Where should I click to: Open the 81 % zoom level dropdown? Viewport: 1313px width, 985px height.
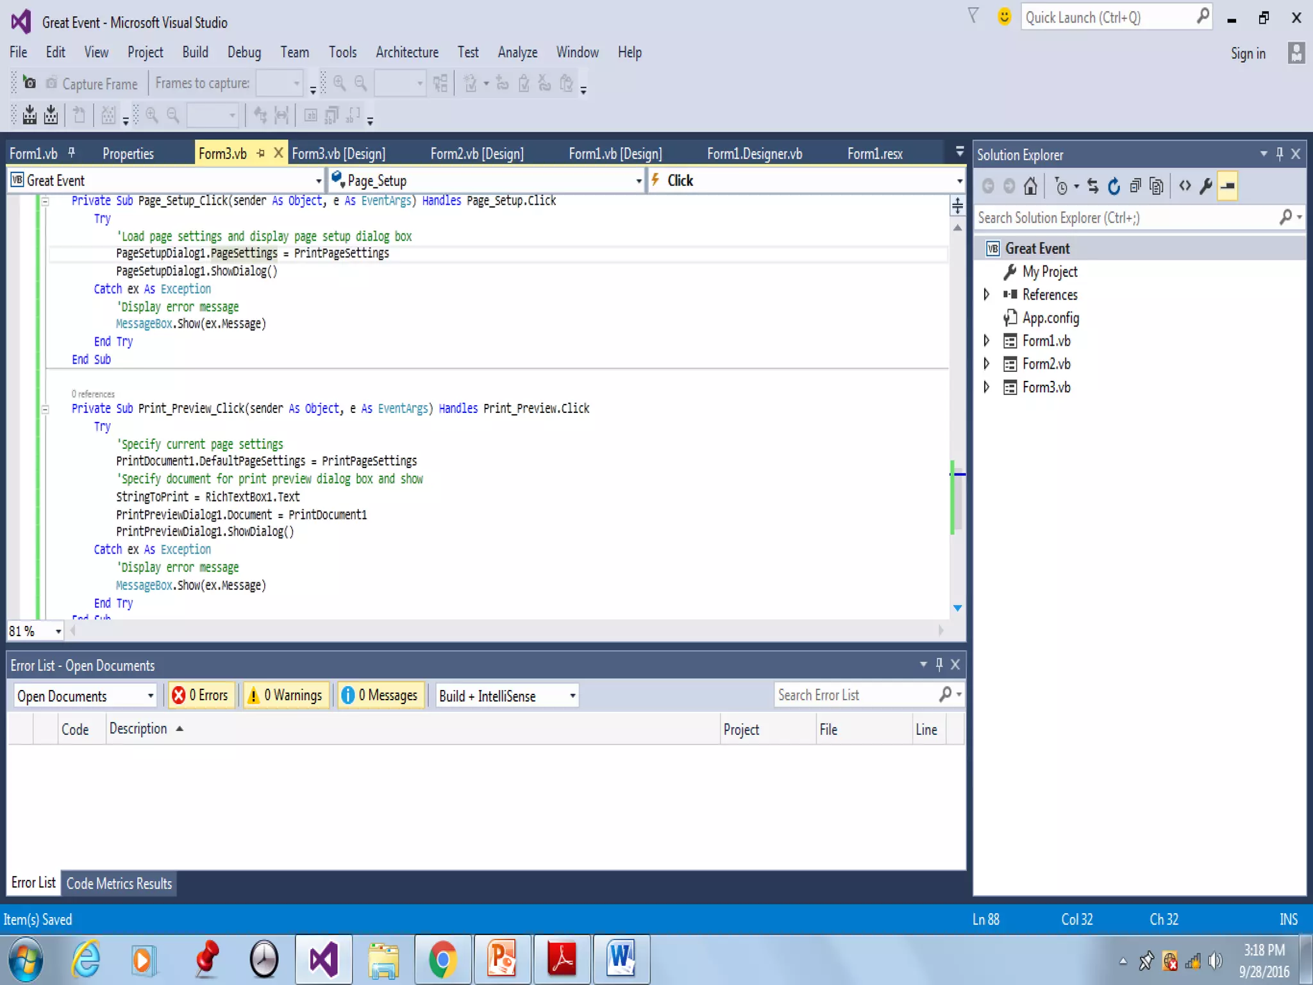tap(58, 632)
